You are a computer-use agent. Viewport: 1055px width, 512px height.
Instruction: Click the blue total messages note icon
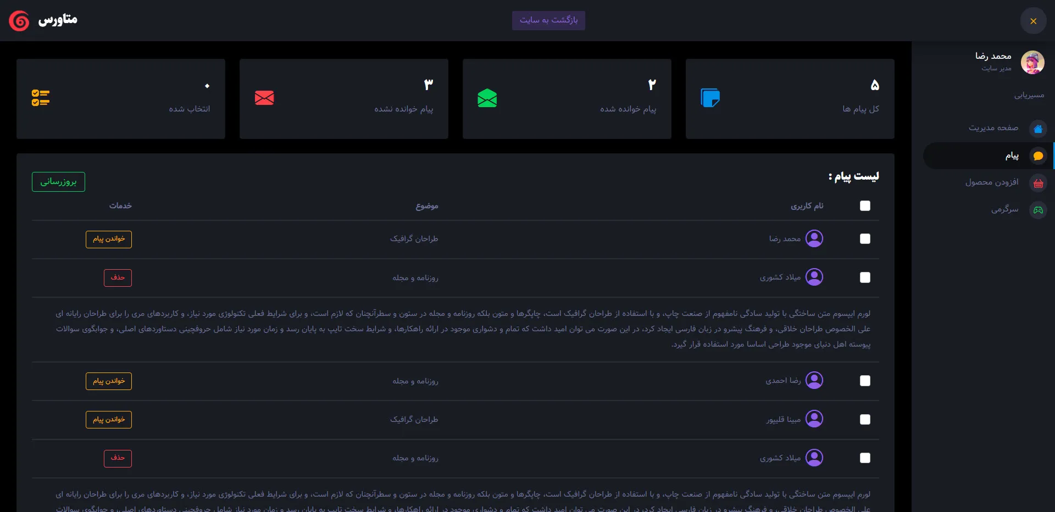click(x=710, y=98)
